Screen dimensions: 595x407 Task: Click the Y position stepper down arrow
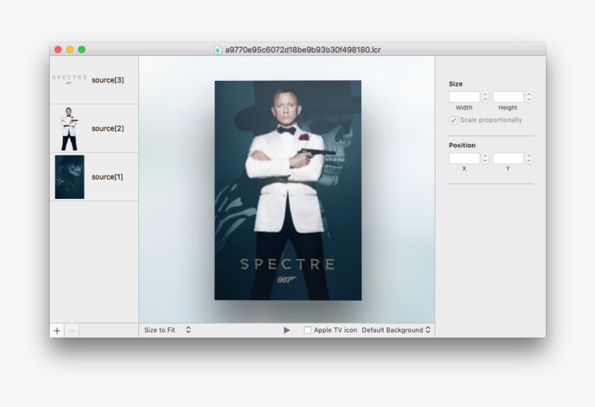[529, 161]
